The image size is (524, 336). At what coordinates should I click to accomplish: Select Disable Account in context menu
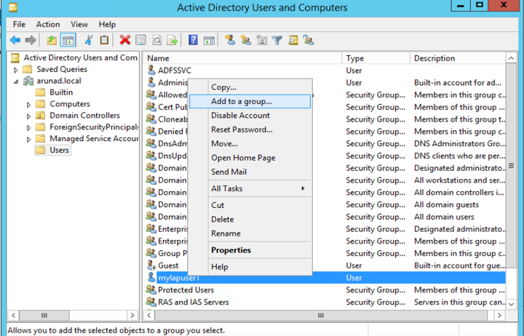[x=250, y=115]
